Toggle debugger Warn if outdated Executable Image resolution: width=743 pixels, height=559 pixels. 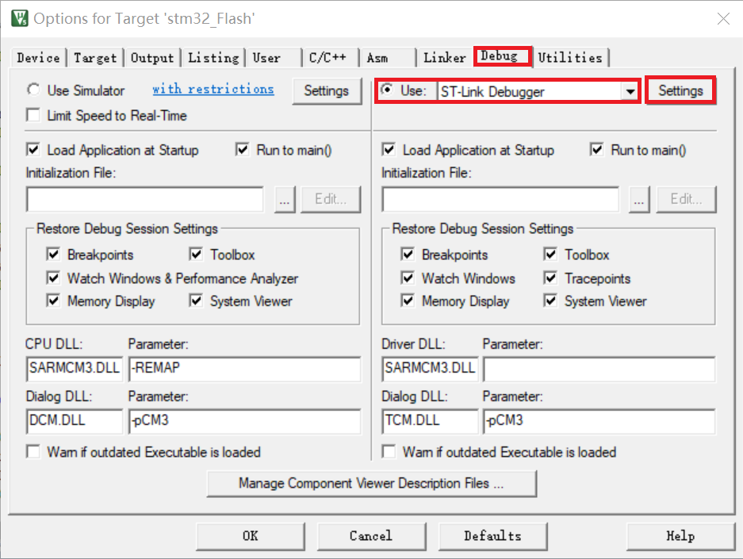389,451
